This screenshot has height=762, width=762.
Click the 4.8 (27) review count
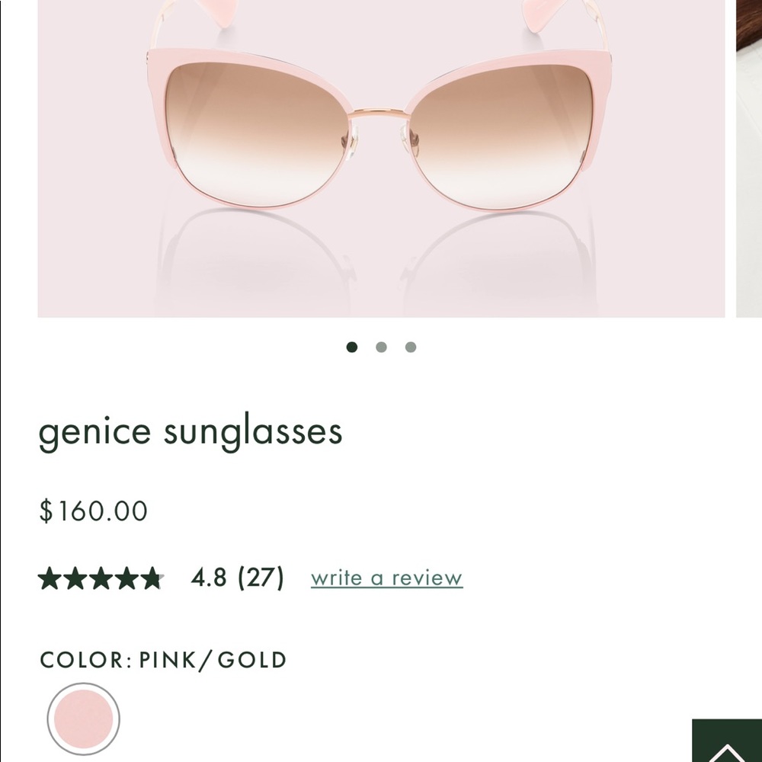pos(236,578)
